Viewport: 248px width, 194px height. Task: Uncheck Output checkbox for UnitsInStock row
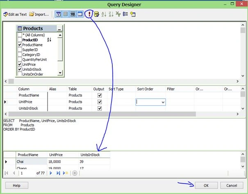click(100, 109)
